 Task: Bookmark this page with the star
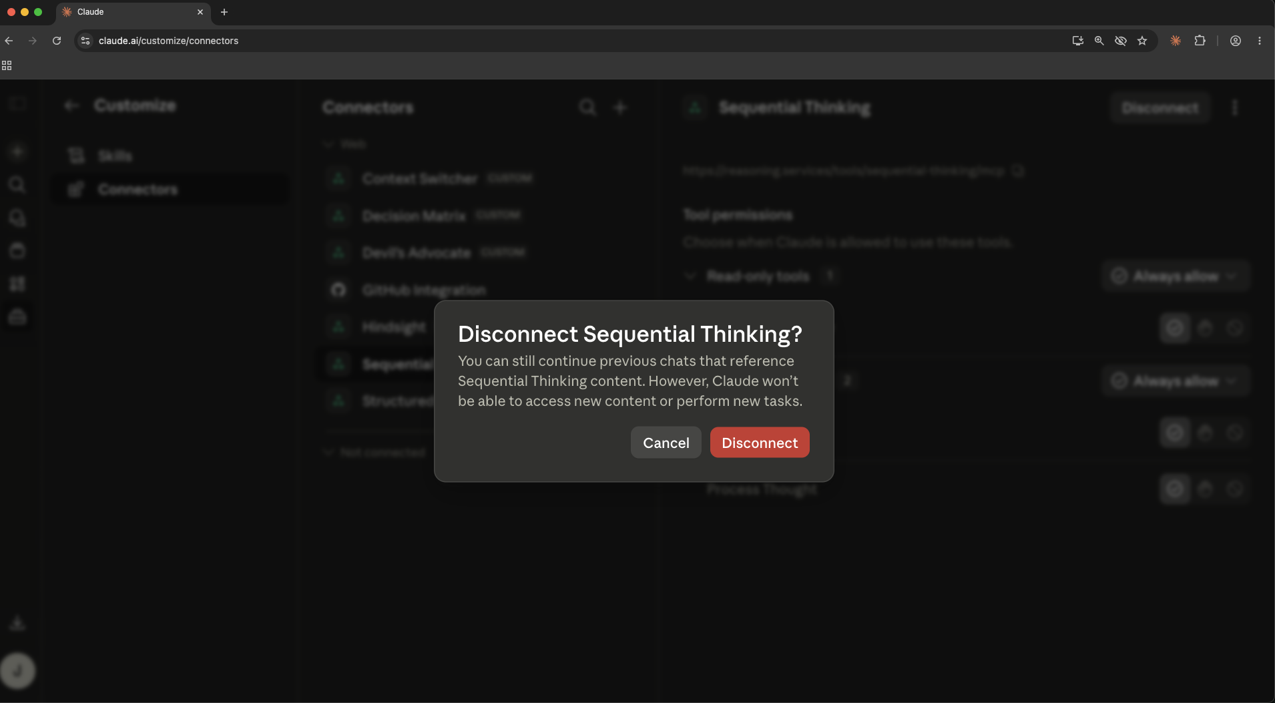[1142, 41]
